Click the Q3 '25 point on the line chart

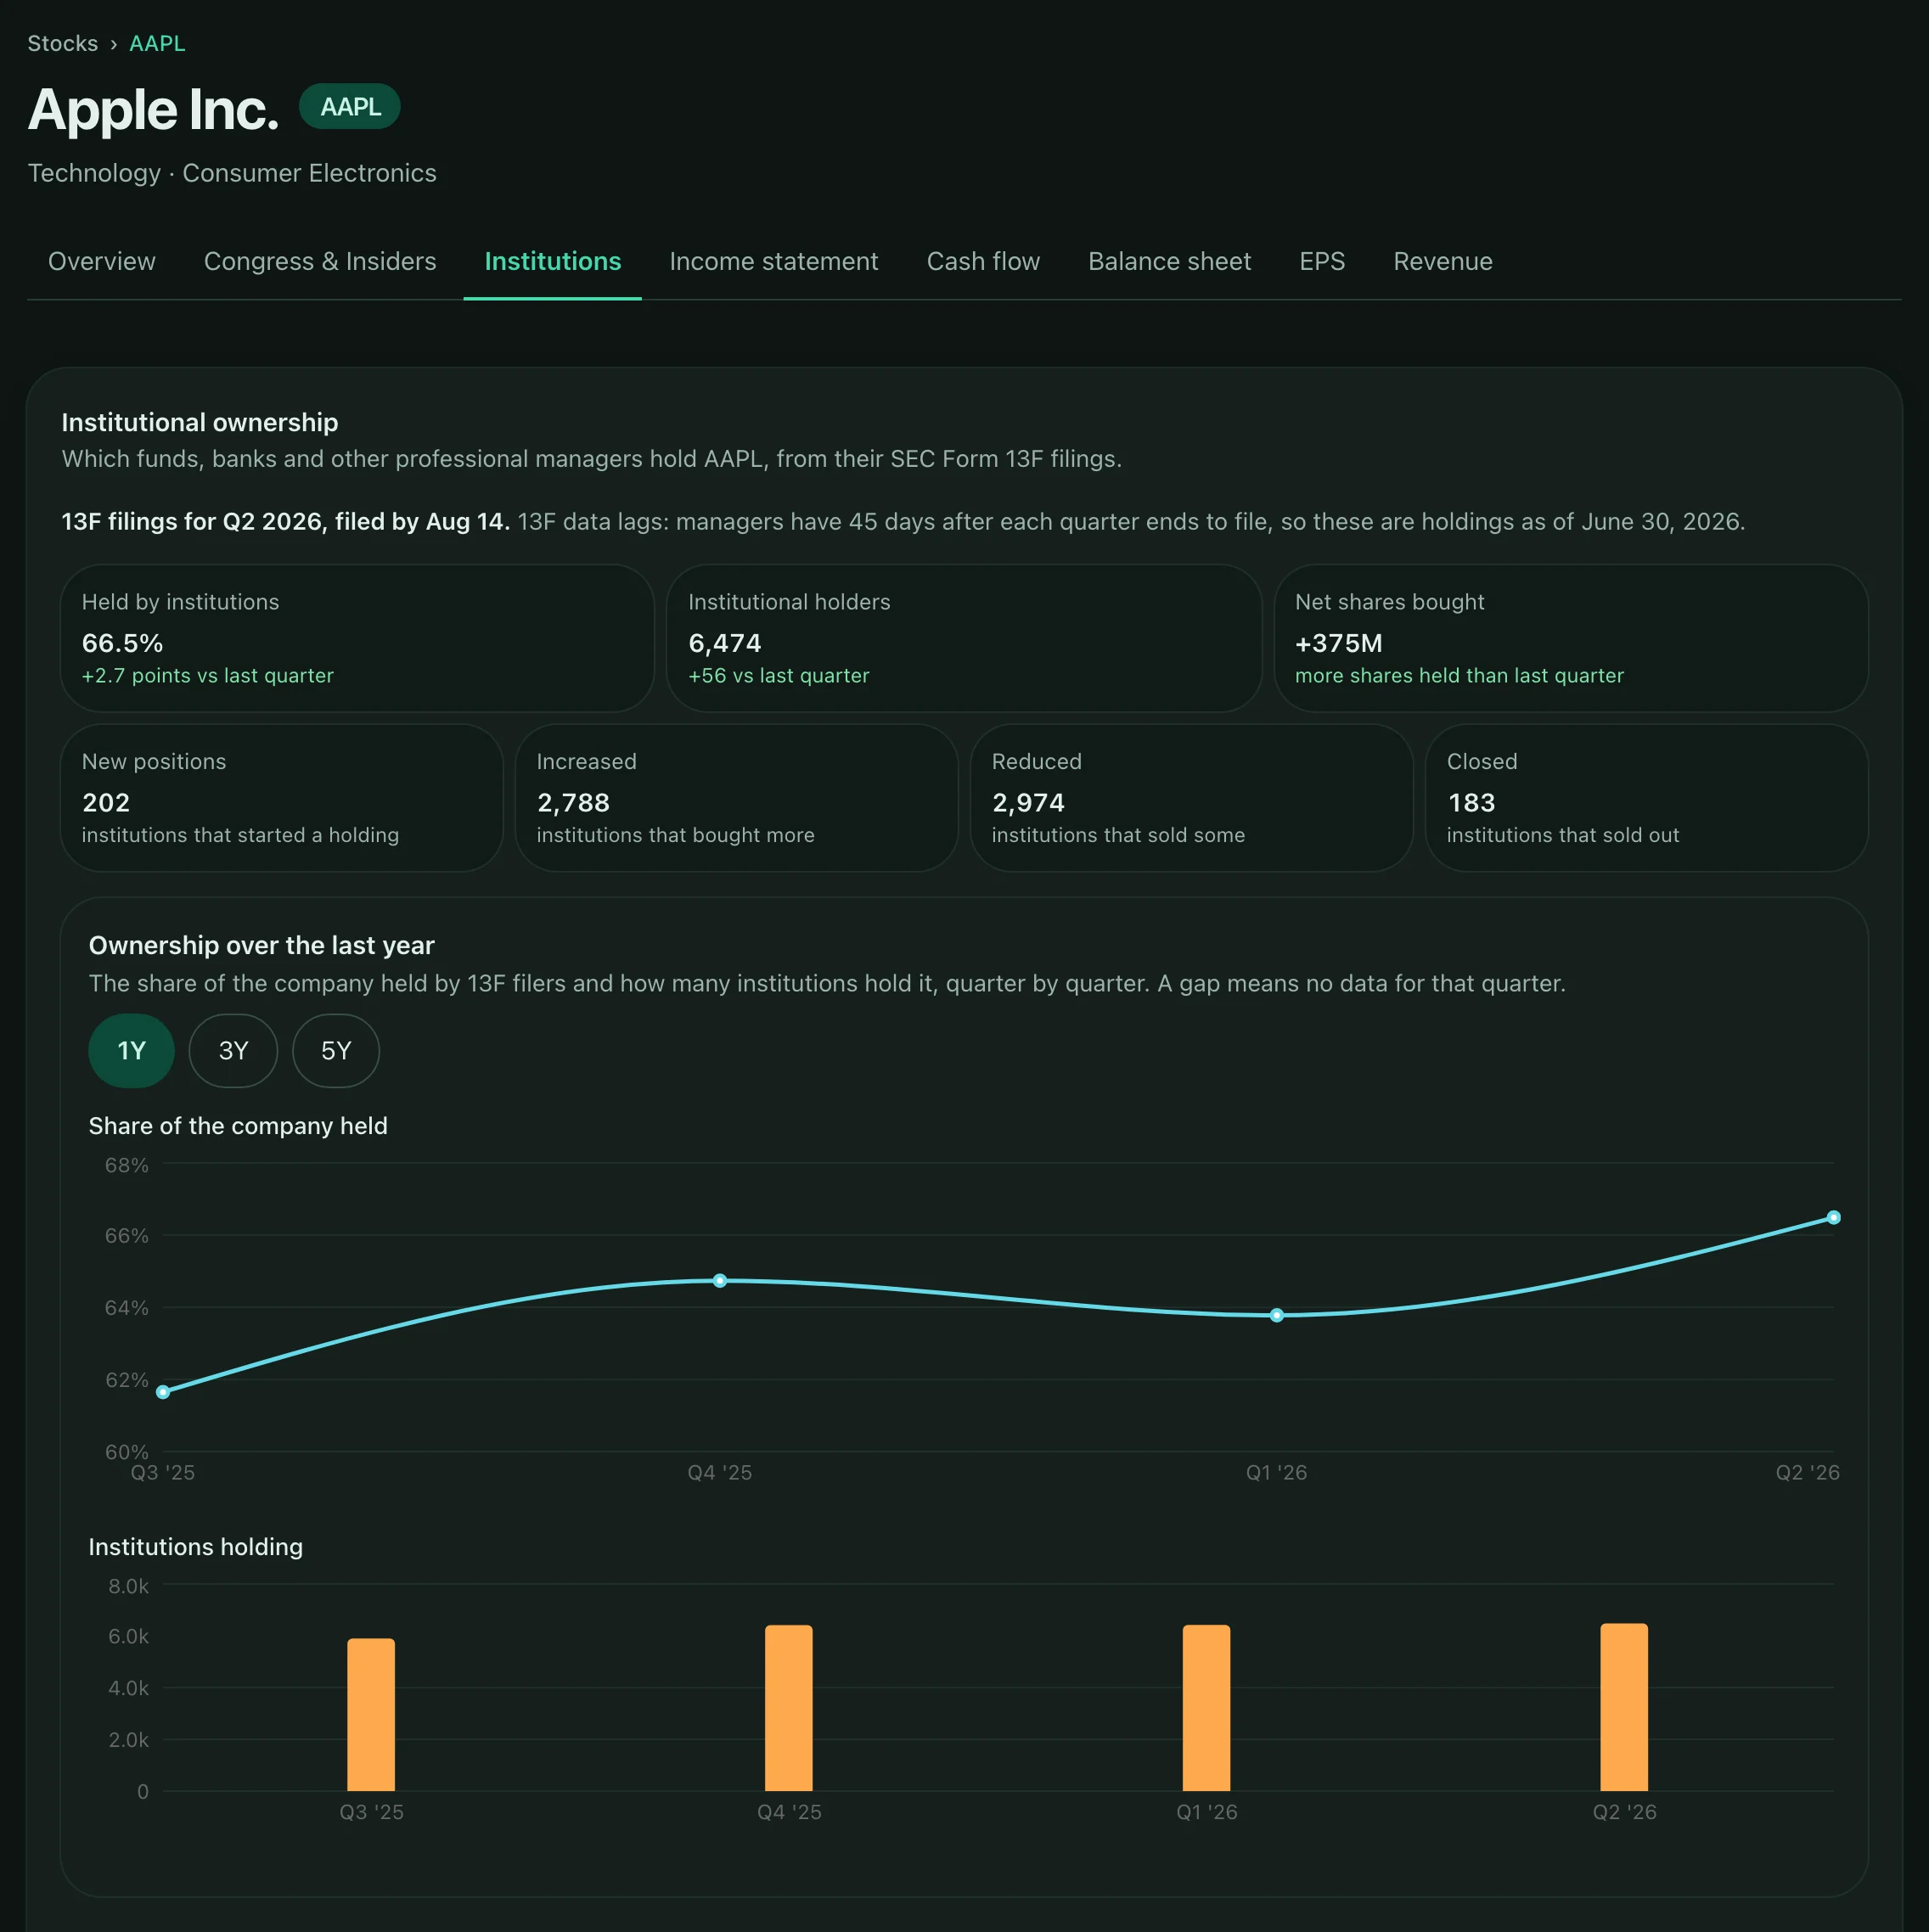pos(163,1392)
